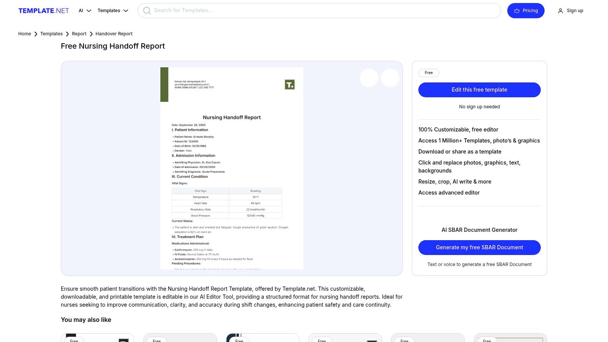
Task: Click Generate my free SBAR Document
Action: 479,247
